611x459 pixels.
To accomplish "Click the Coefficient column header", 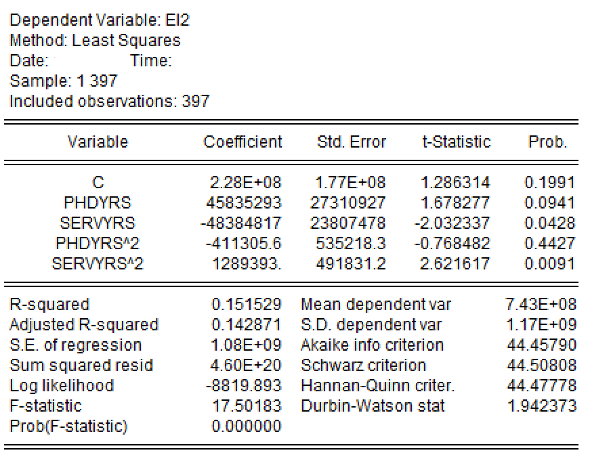I will click(x=243, y=142).
